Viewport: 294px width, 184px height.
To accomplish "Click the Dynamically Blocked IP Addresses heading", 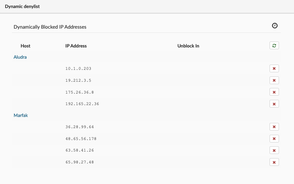I will (x=50, y=27).
